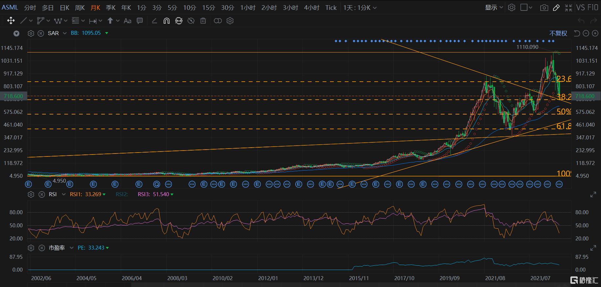This screenshot has width=601, height=287.
Task: Remove the SAR indicator
Action: click(41, 33)
